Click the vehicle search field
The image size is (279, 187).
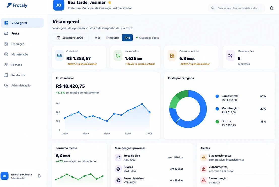[236, 8]
